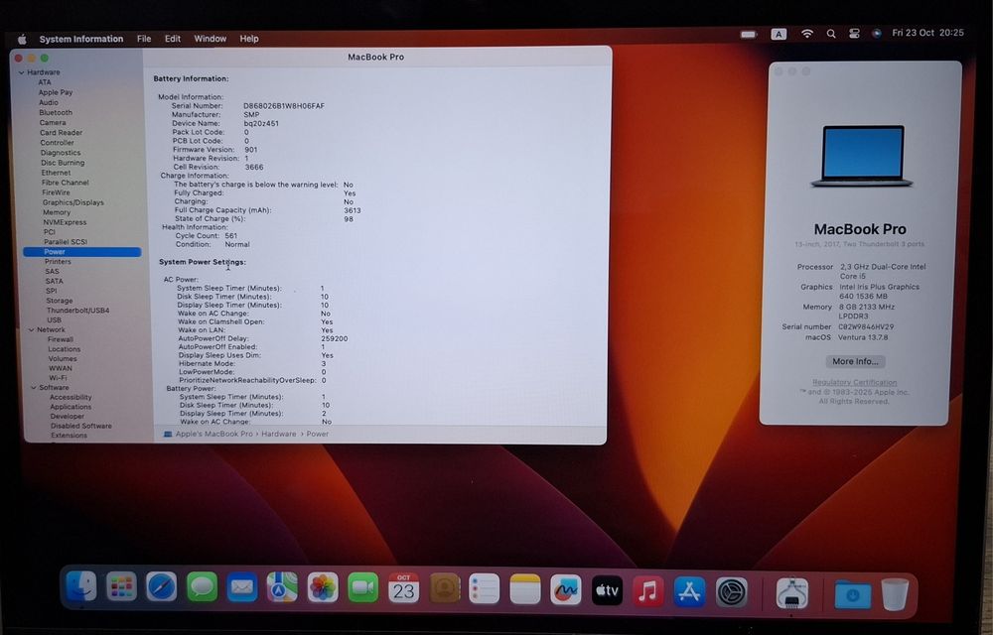Open Photos from the dock
993x635 pixels.
click(323, 588)
